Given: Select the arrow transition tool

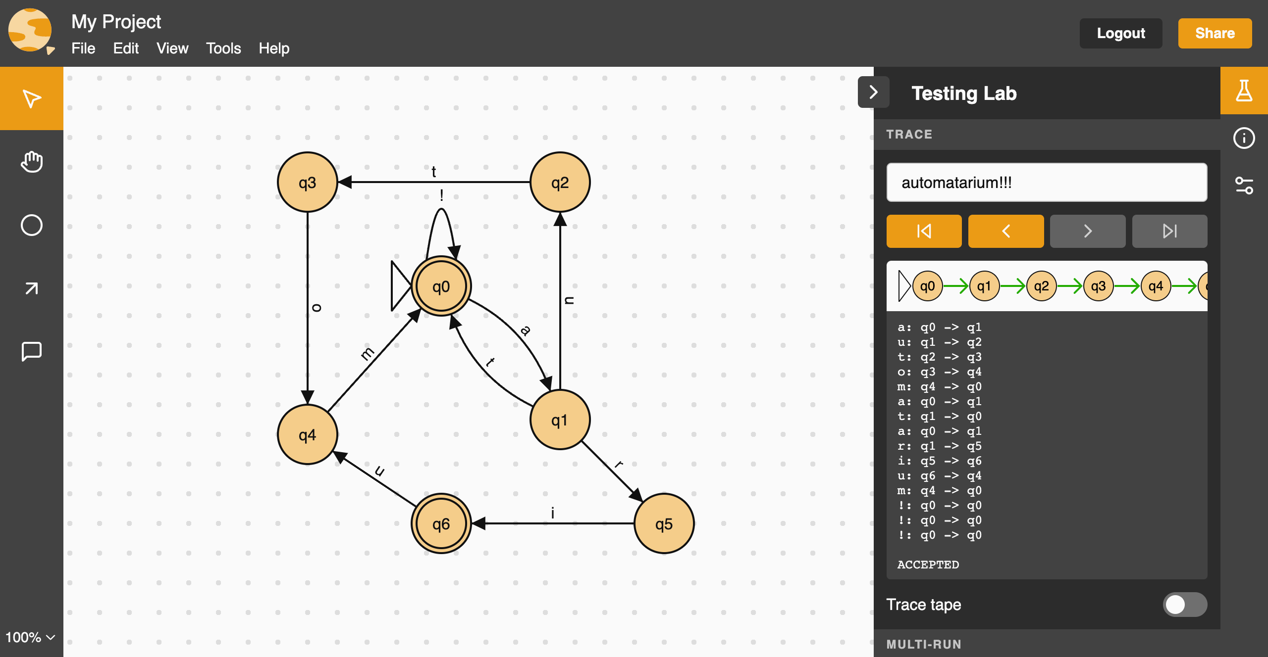Looking at the screenshot, I should tap(31, 288).
